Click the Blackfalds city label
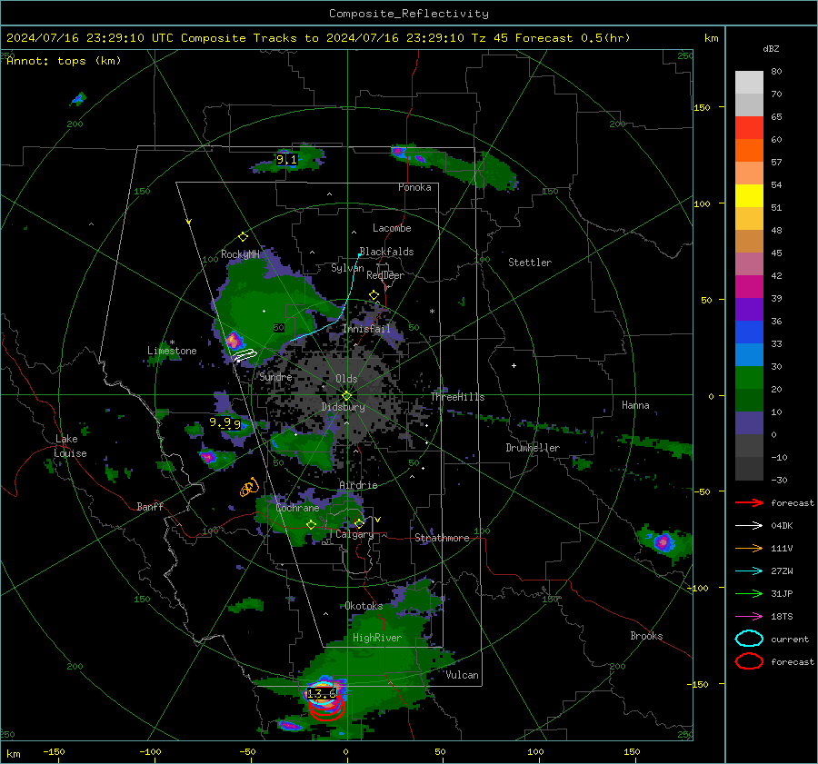 click(x=386, y=252)
